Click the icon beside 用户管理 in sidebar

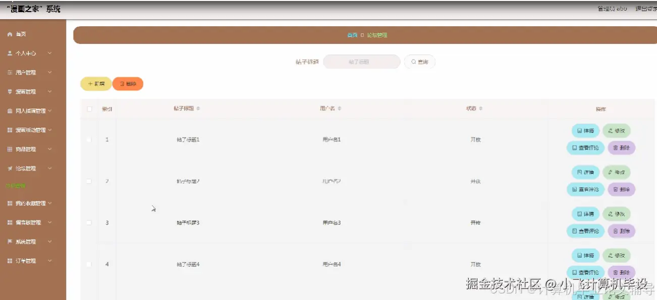[10, 73]
